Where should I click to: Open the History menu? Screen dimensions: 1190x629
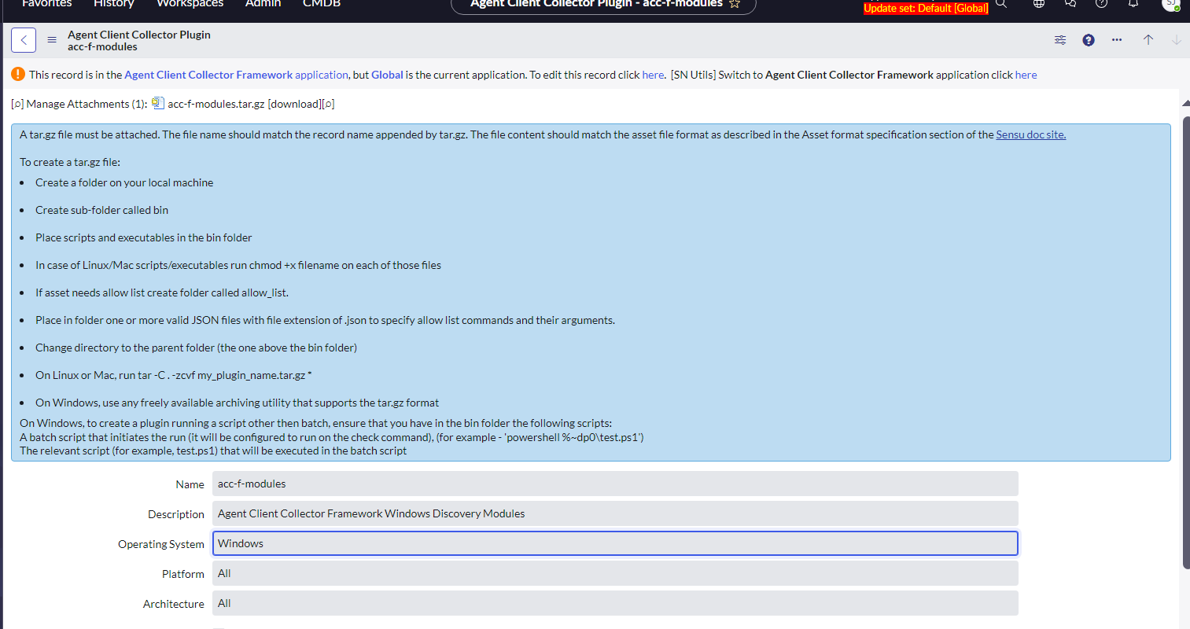tap(114, 4)
